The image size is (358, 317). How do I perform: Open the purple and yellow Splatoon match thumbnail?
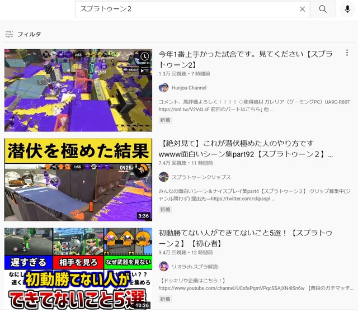tap(78, 90)
